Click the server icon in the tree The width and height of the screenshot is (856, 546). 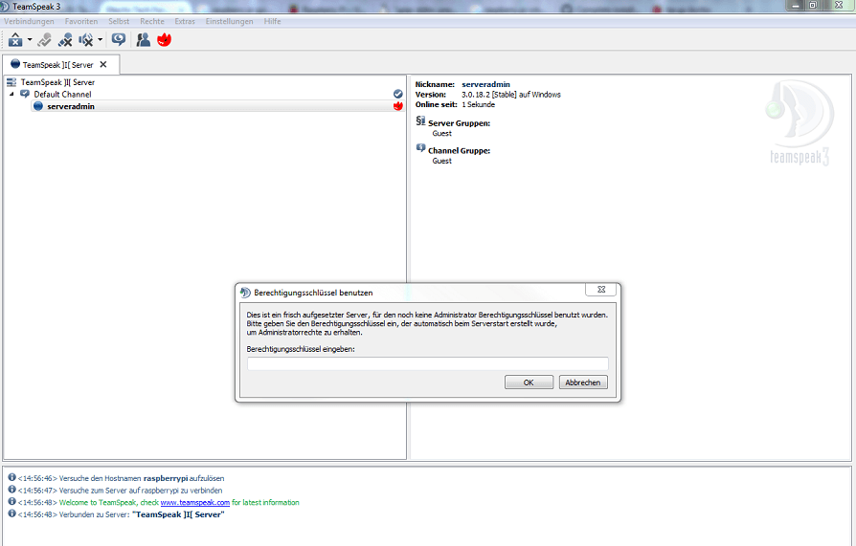tap(11, 82)
